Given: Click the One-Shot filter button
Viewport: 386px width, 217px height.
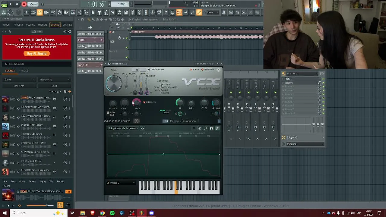Looking at the screenshot, I should (x=19, y=86).
